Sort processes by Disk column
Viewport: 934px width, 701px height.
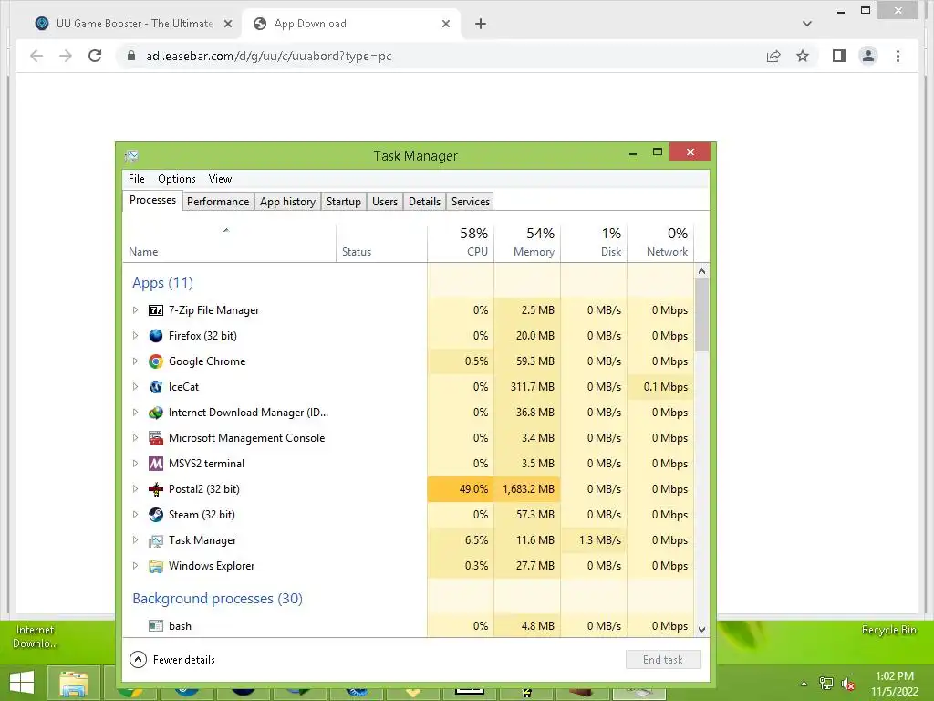pos(594,243)
